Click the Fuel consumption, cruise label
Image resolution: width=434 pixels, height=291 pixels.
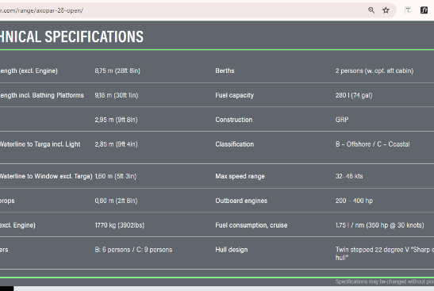tap(252, 225)
